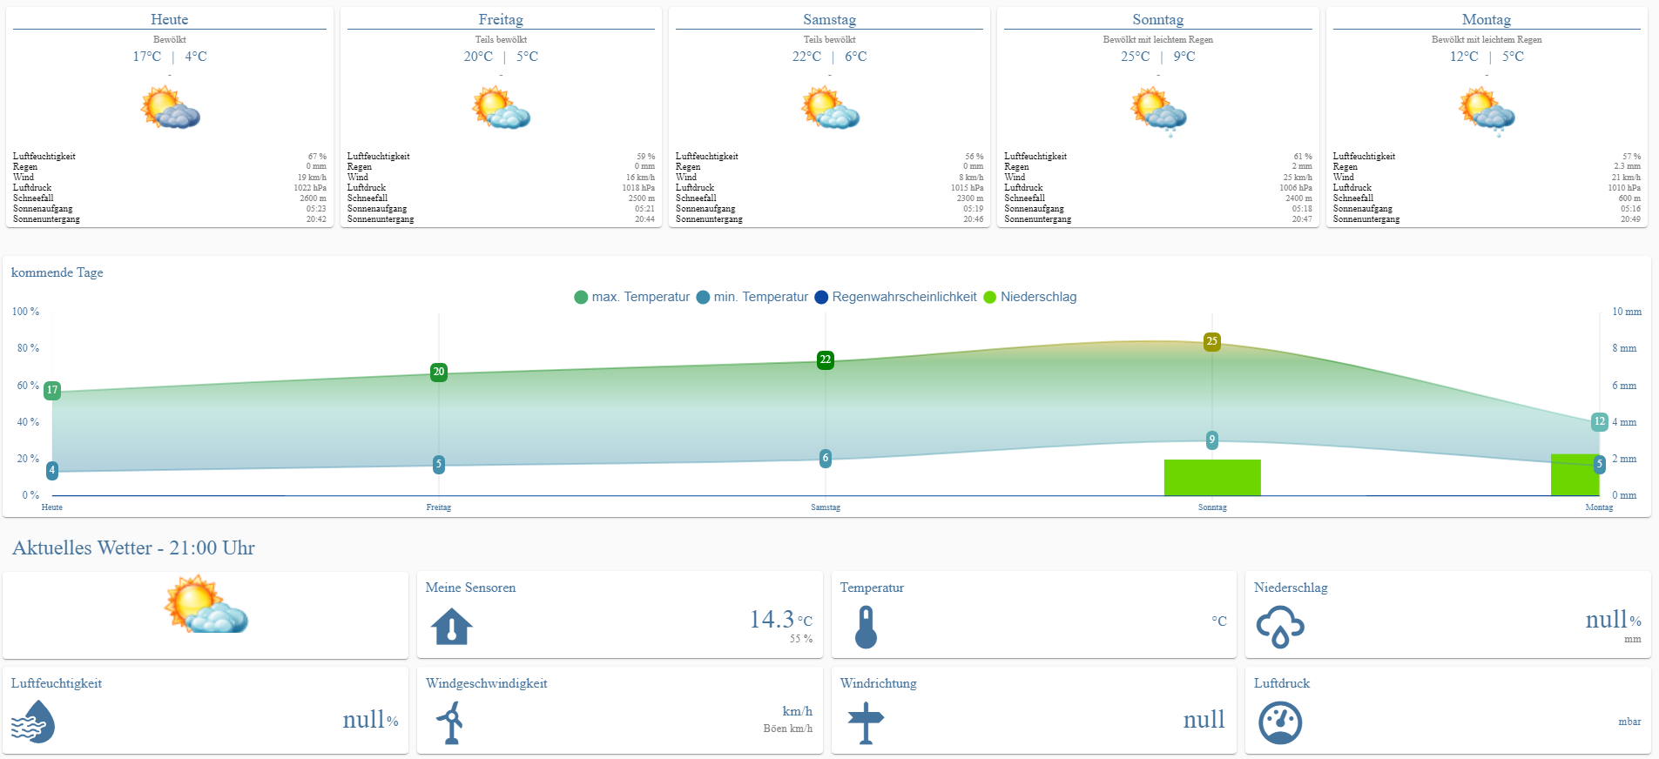The height and width of the screenshot is (759, 1659).
Task: Click the 14.3 °C sensor value
Action: point(780,619)
